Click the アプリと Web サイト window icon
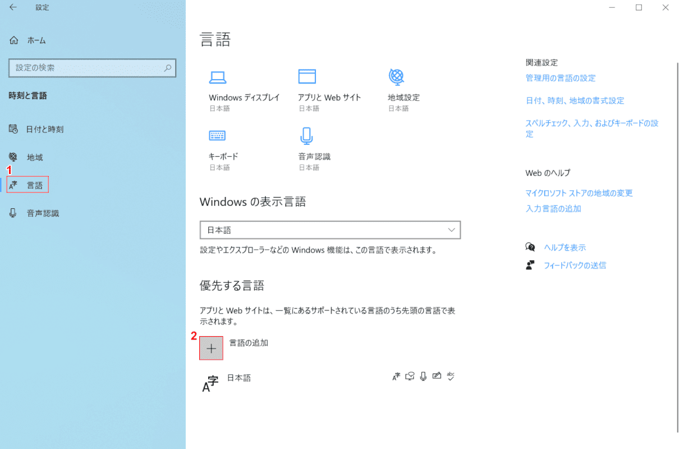This screenshot has width=679, height=449. (307, 76)
